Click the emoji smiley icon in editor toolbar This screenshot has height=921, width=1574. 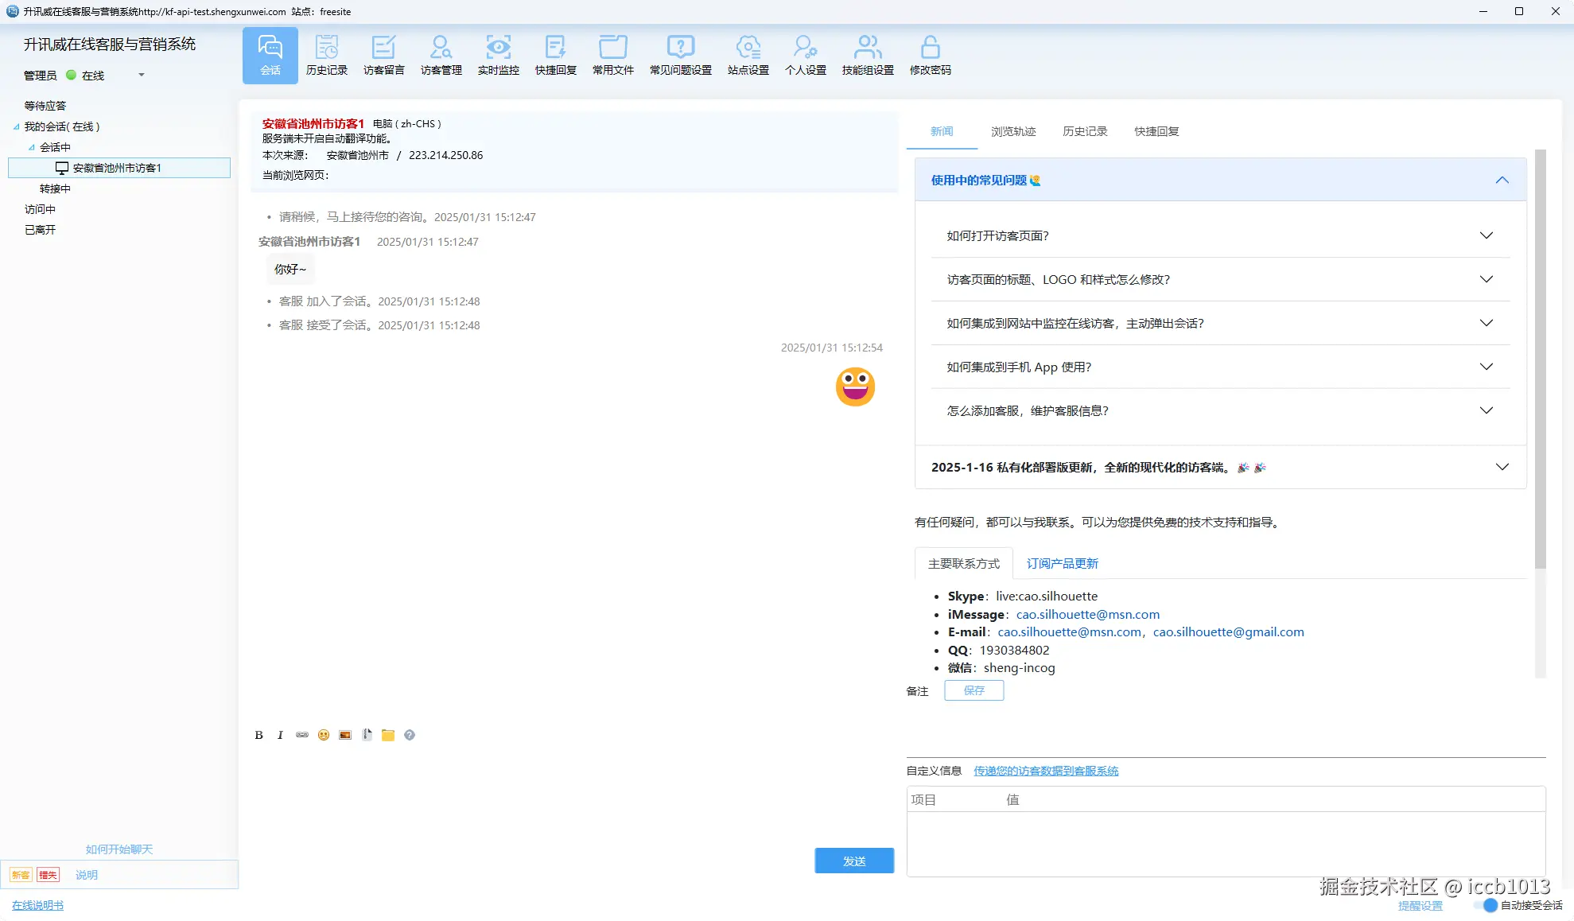click(x=323, y=735)
